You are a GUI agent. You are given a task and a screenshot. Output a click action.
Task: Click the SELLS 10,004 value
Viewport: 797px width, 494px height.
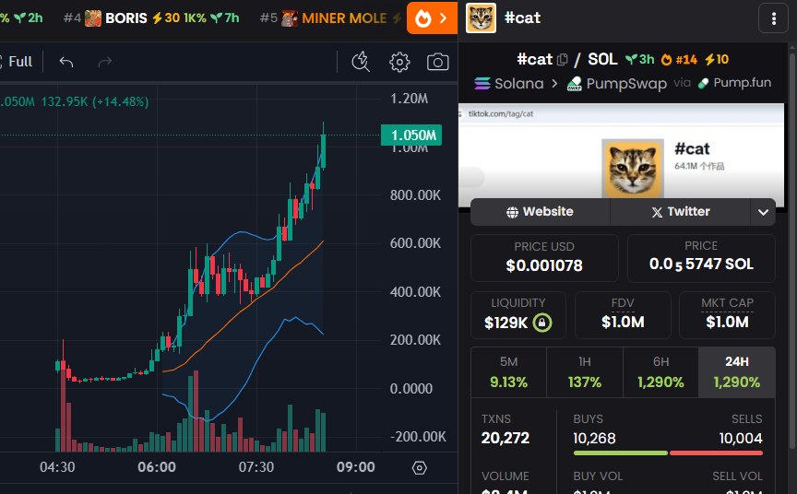(741, 438)
